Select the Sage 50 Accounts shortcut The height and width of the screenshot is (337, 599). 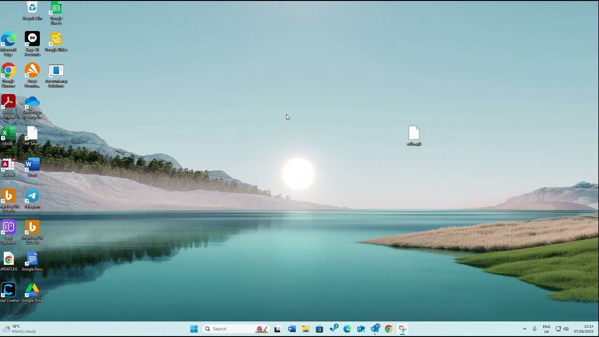(x=32, y=44)
